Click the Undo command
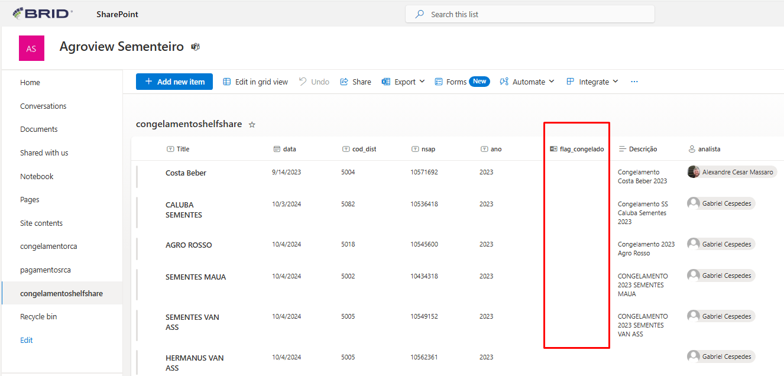Screen dimensions: 784x376 point(314,82)
